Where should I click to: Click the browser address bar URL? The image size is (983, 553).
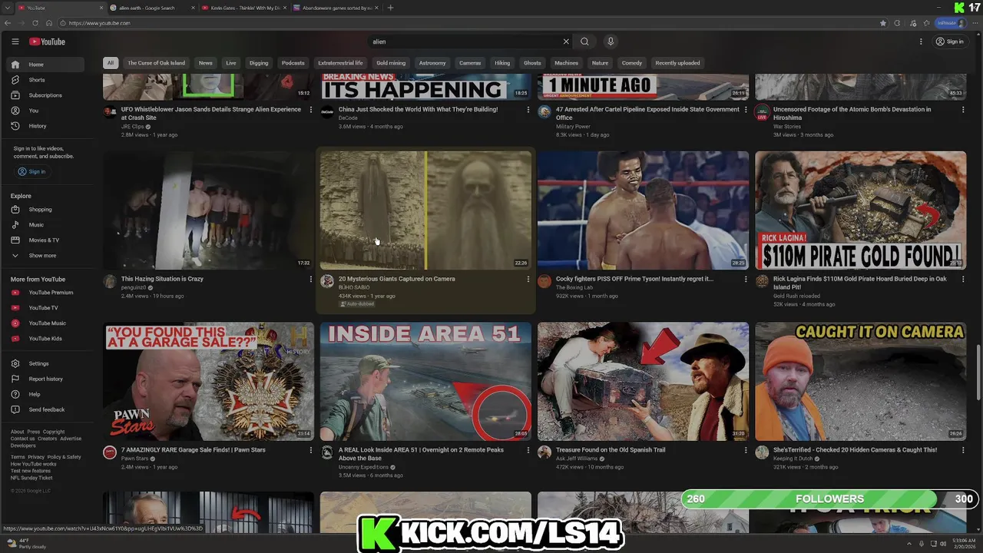pos(99,23)
